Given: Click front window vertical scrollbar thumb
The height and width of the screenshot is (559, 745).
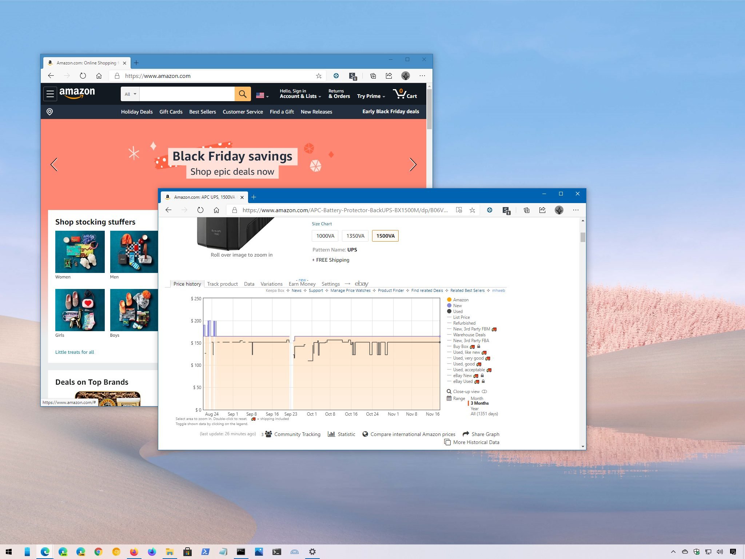Looking at the screenshot, I should (x=583, y=237).
